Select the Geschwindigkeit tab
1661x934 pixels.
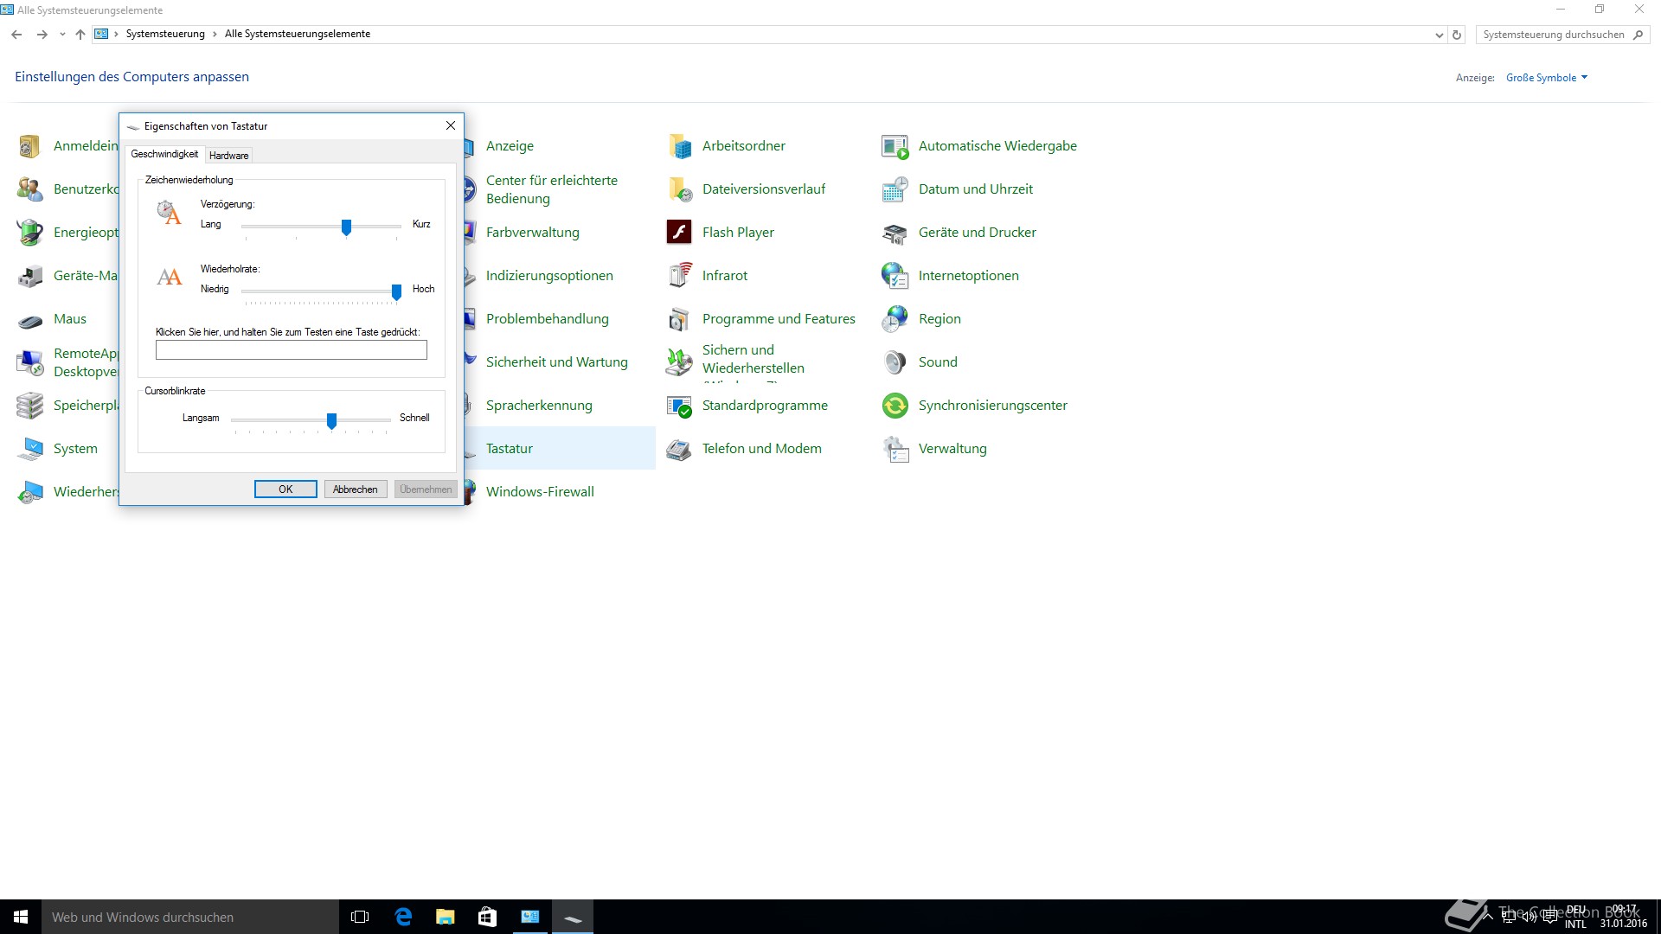(164, 154)
